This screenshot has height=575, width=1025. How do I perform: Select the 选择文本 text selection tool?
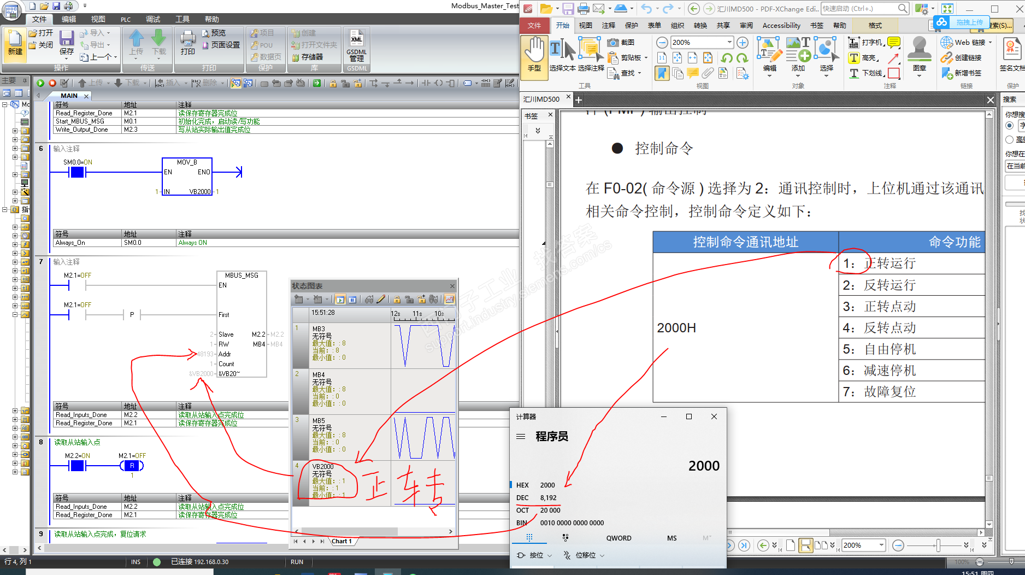(562, 54)
